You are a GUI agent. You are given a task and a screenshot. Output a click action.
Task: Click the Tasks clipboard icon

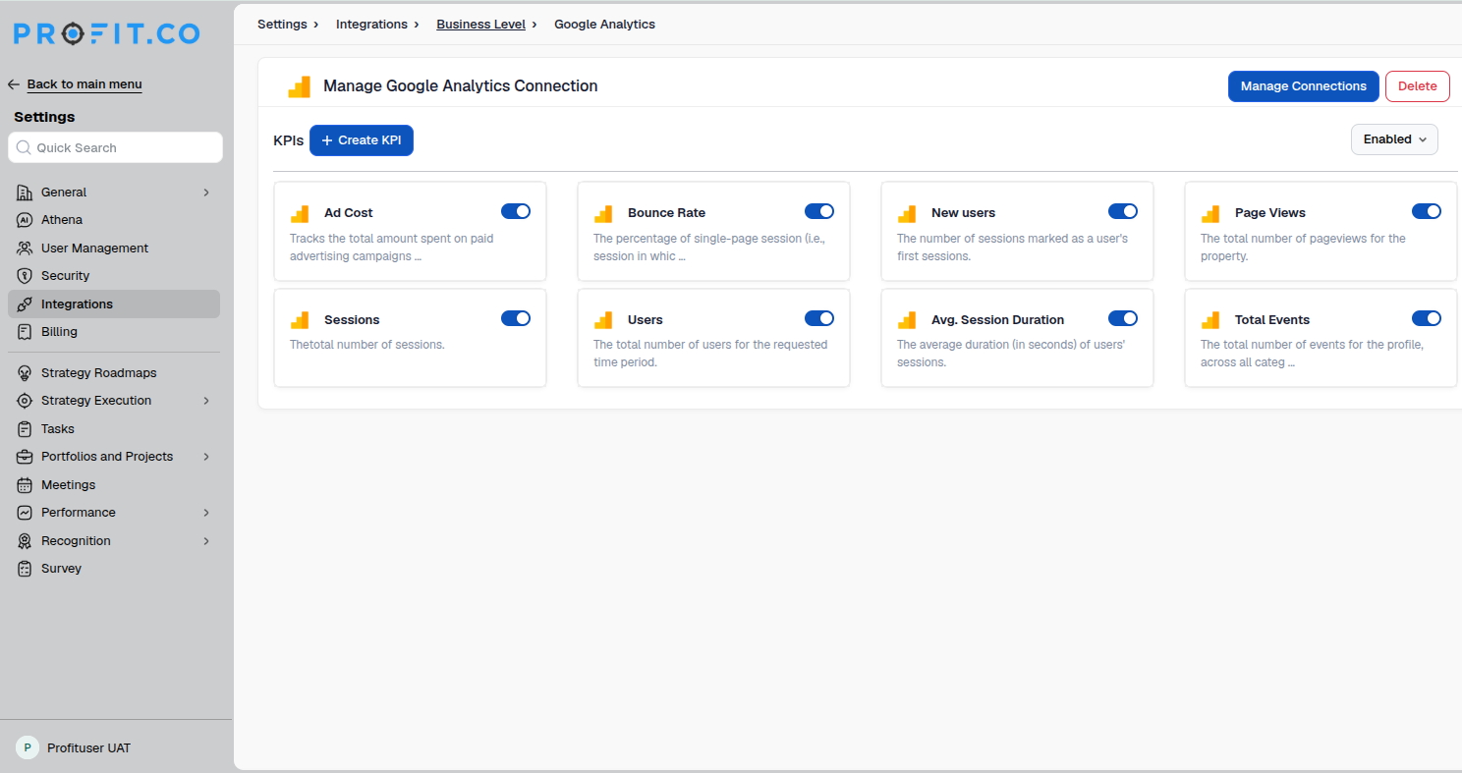click(25, 429)
